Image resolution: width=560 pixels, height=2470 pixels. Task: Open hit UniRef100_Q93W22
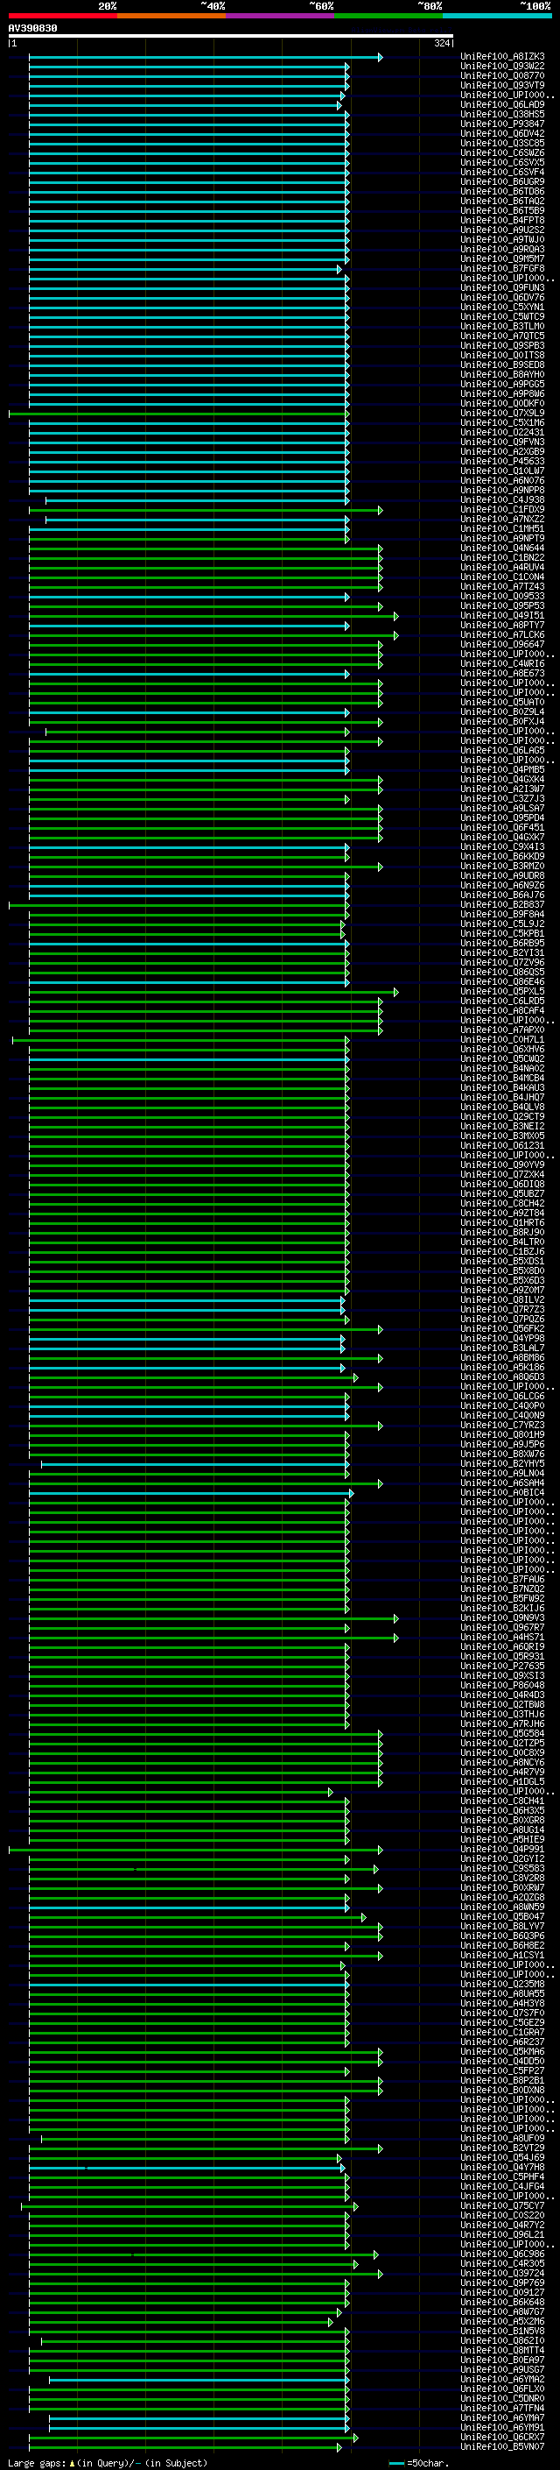point(502,67)
